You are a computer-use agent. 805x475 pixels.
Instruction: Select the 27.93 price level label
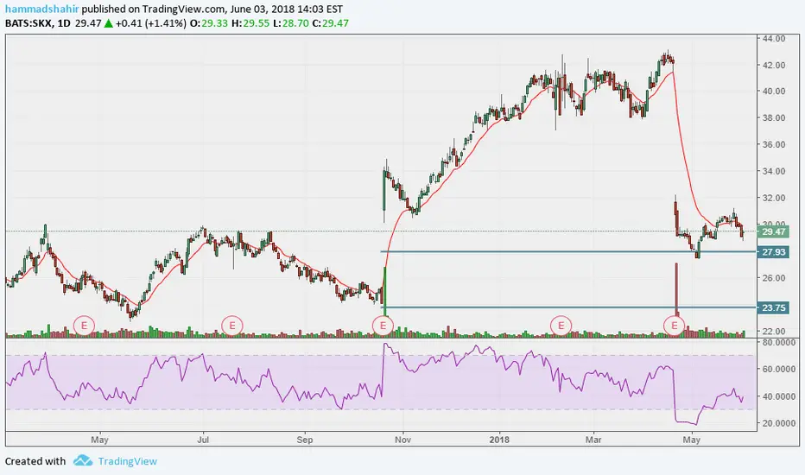coord(773,251)
